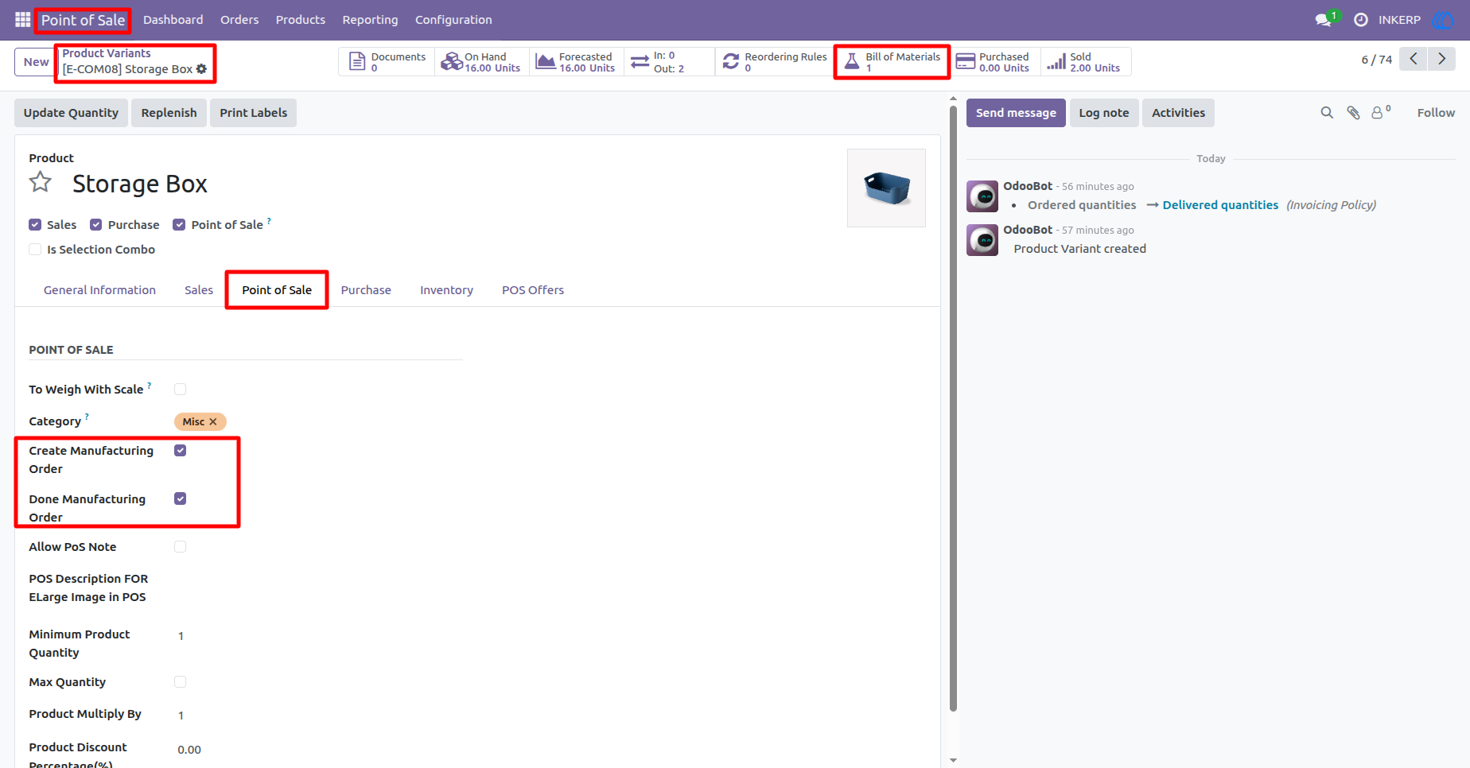The height and width of the screenshot is (768, 1470).
Task: Open the Configuration menu
Action: (453, 20)
